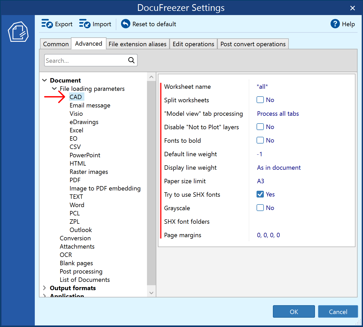Click the search magnifier icon
The width and height of the screenshot is (363, 327).
pos(131,60)
